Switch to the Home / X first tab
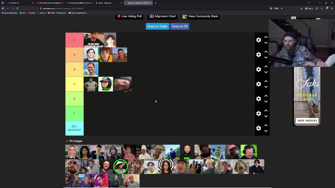The image size is (335, 188). pyautogui.click(x=20, y=3)
